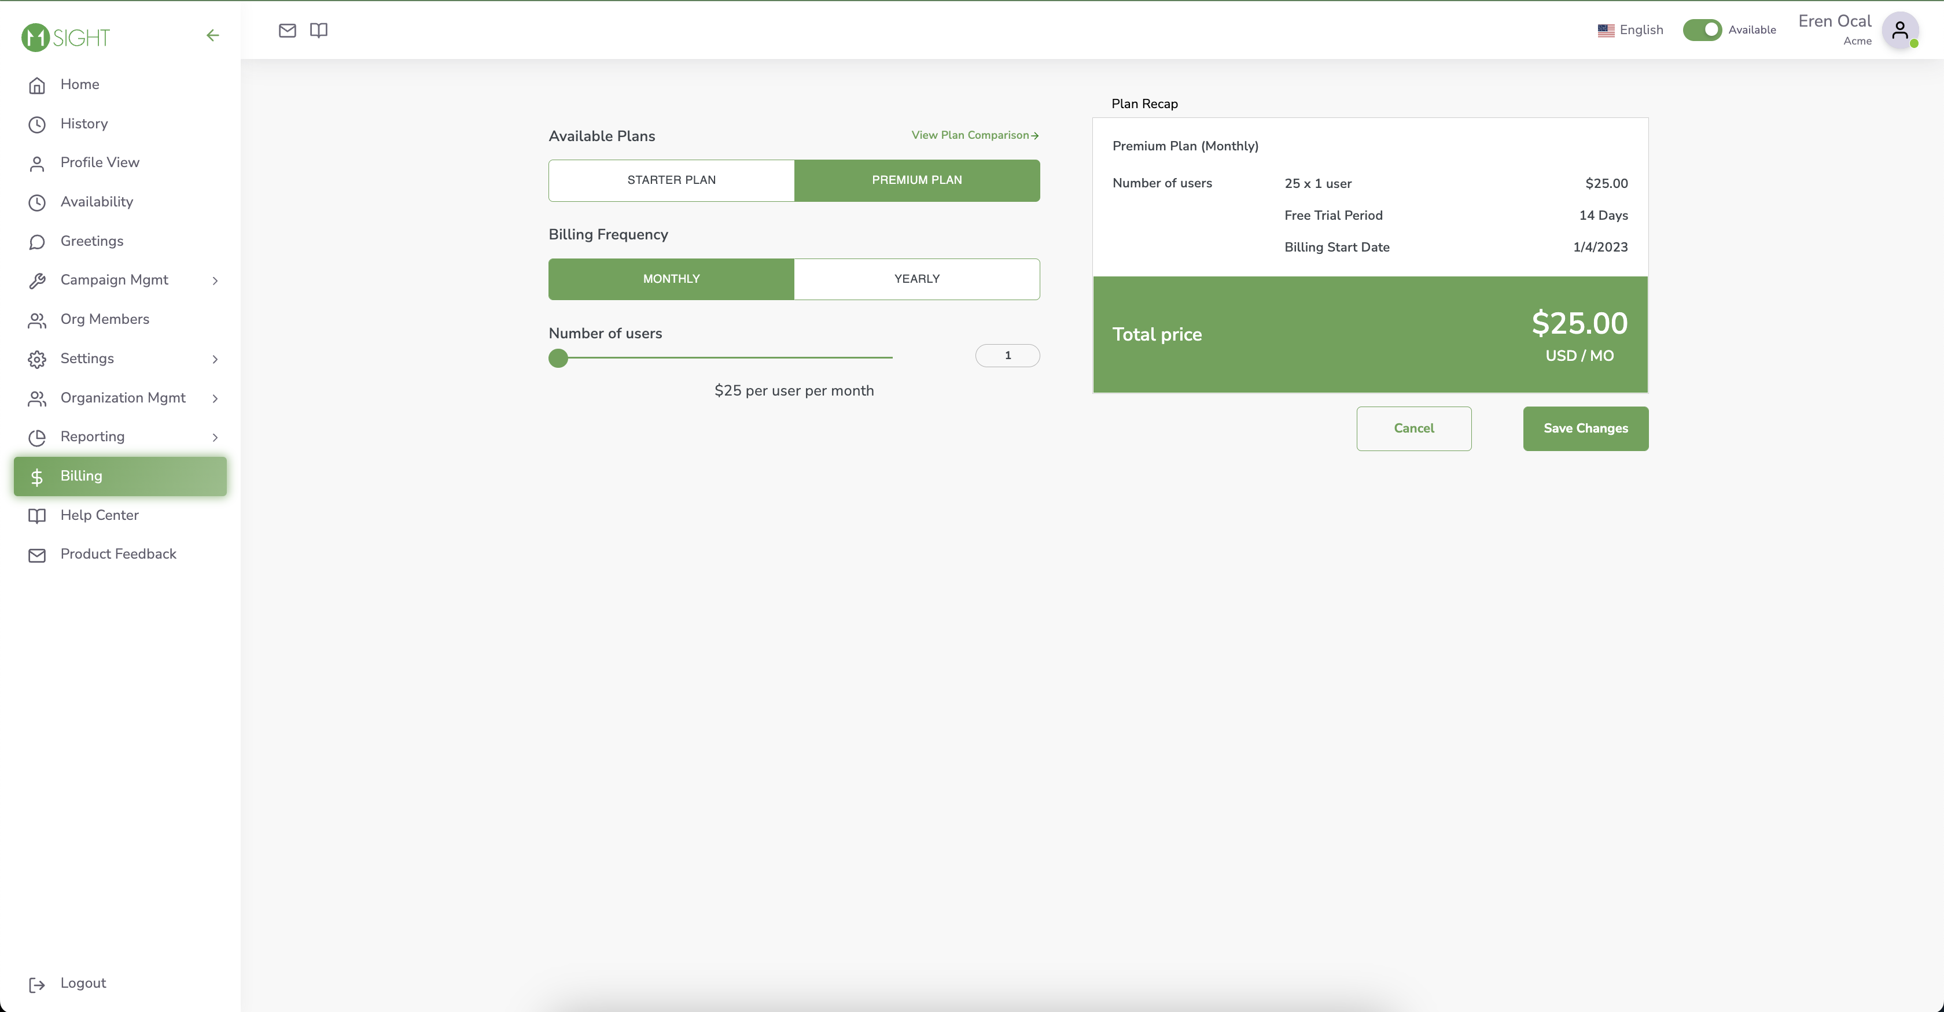Open the English language selector
Image resolution: width=1944 pixels, height=1012 pixels.
coord(1631,30)
